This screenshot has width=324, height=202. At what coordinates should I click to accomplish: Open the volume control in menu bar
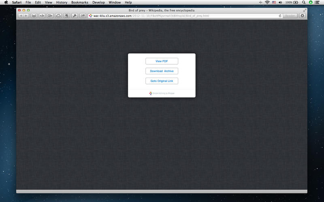click(x=280, y=2)
